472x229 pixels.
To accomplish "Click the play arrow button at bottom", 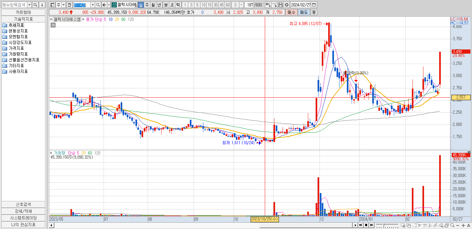I will (355, 225).
